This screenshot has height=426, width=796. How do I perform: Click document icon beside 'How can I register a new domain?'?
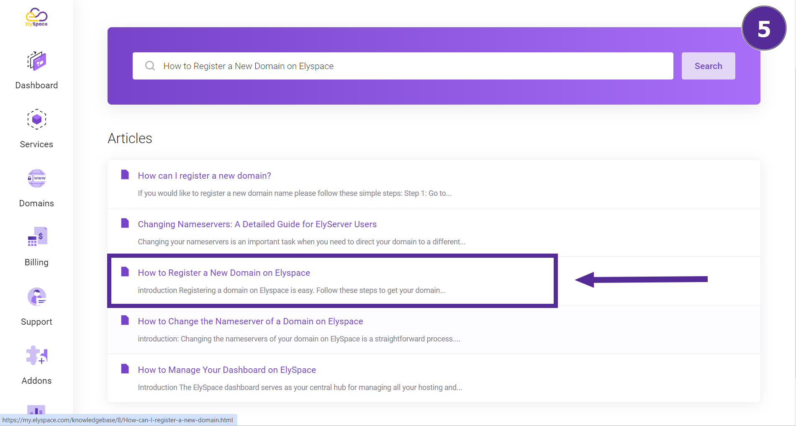[125, 175]
